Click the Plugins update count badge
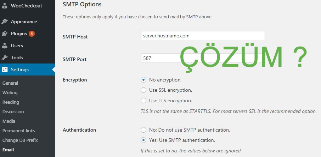Viewport: 321px width, 157px height. tap(32, 34)
